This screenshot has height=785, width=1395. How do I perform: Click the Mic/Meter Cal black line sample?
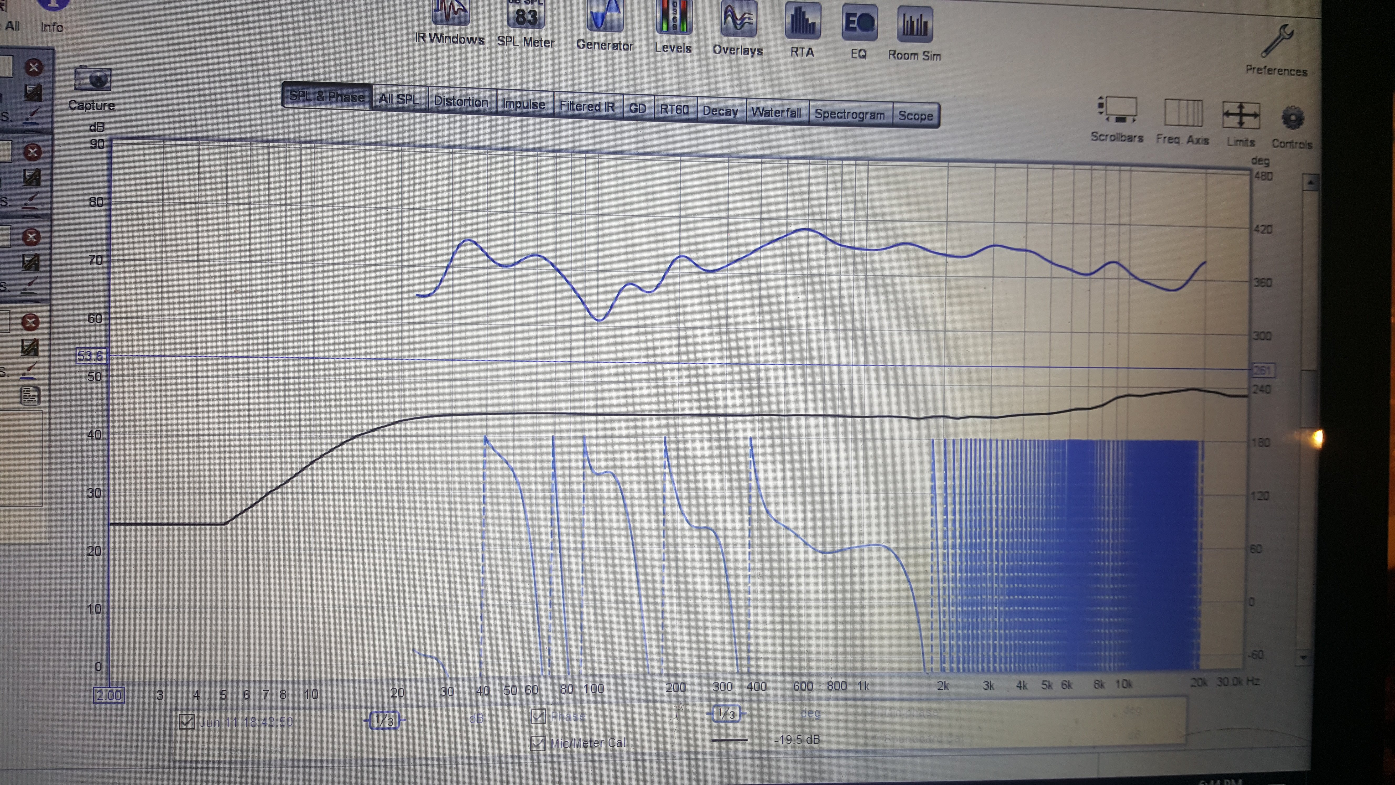click(729, 740)
